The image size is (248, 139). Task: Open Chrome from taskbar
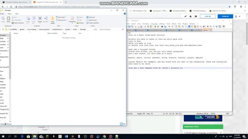104,136
